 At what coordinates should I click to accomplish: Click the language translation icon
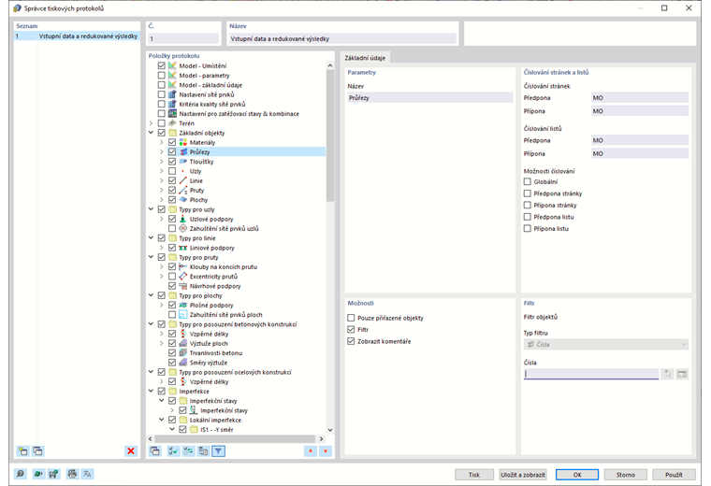[88, 474]
